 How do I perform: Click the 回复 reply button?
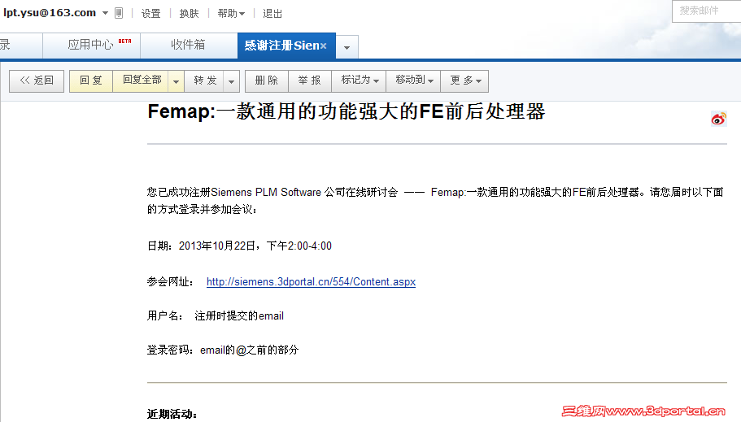91,80
